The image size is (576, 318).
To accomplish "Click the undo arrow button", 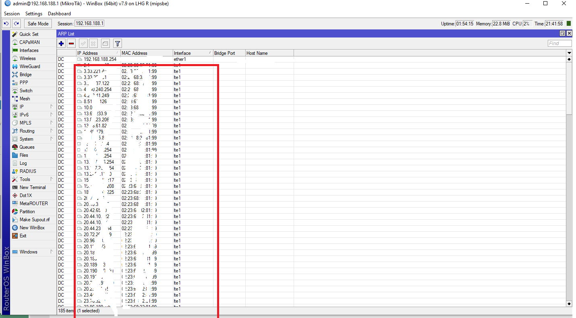I will click(6, 23).
